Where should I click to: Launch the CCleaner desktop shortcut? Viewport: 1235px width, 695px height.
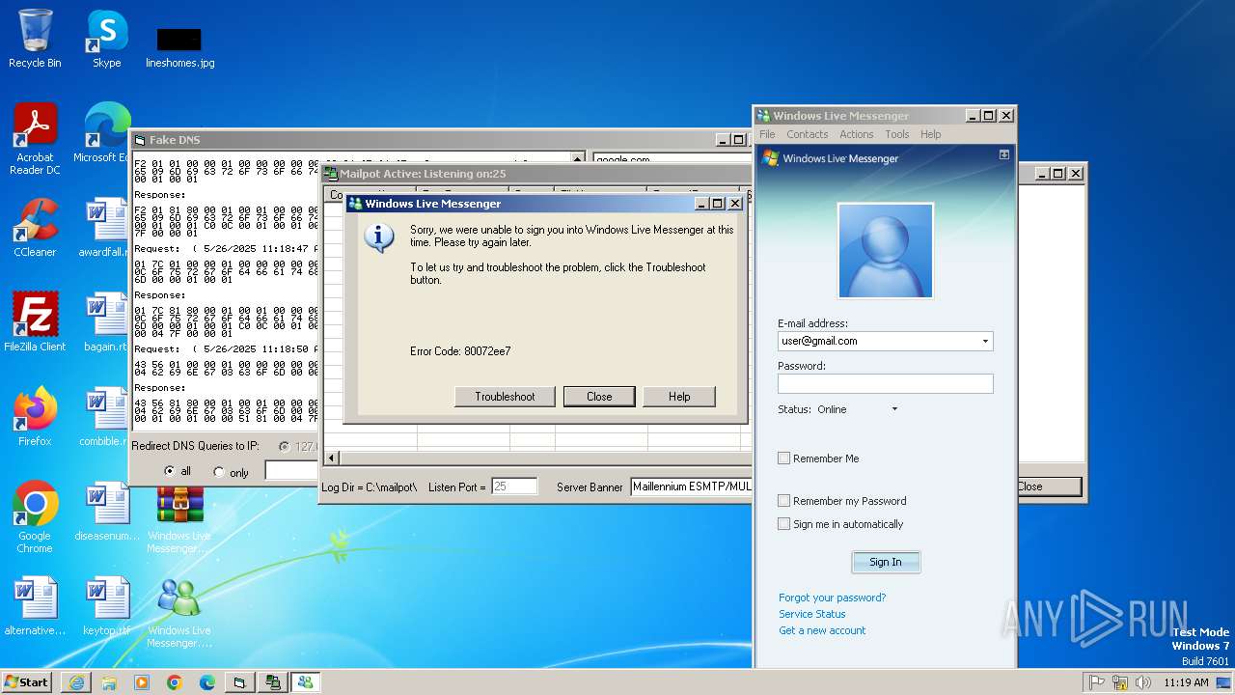pos(35,229)
